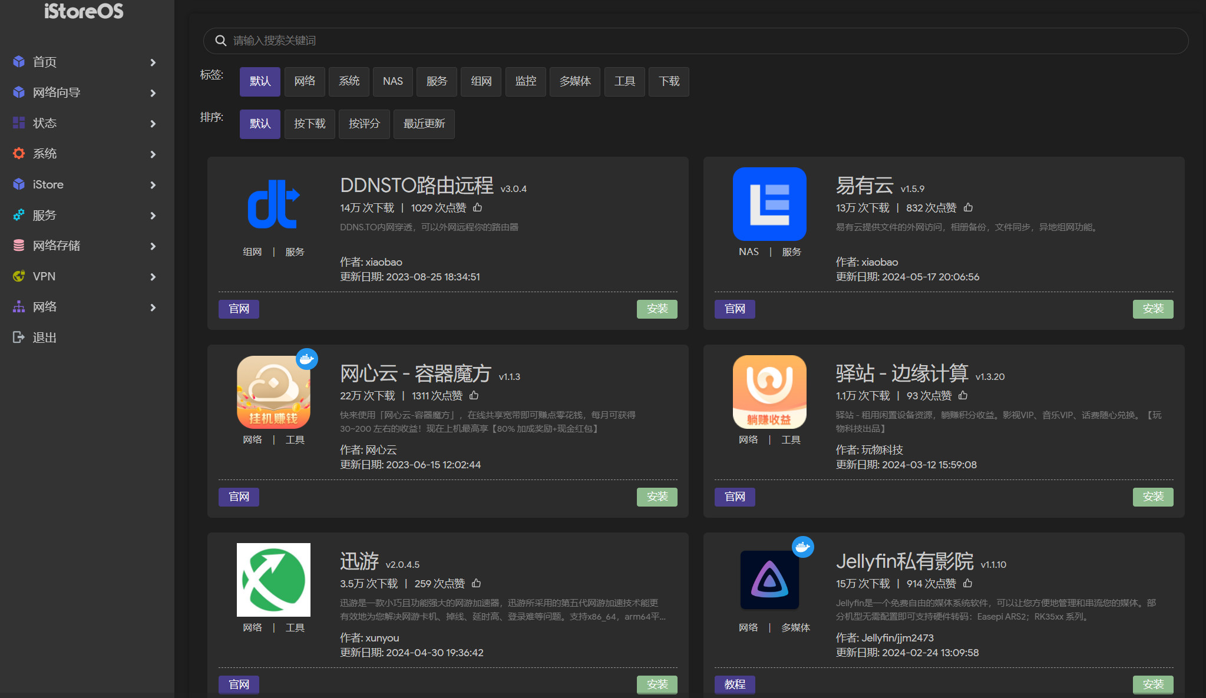Sort apps 按评分

364,124
